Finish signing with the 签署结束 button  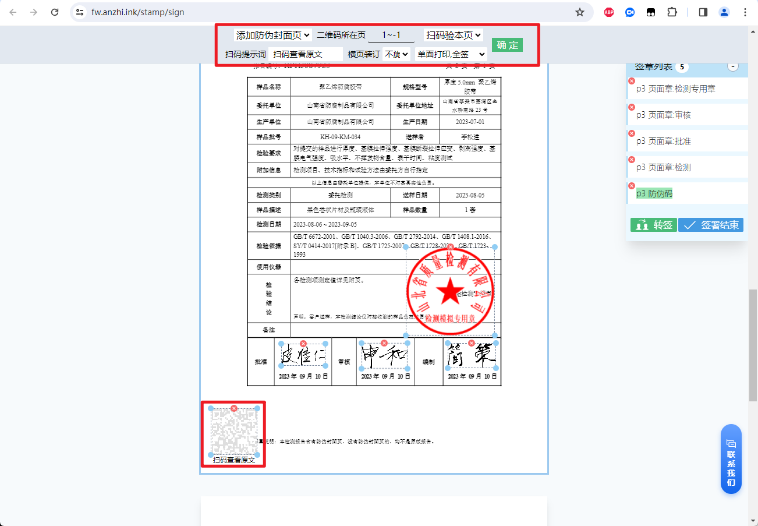[x=710, y=224]
